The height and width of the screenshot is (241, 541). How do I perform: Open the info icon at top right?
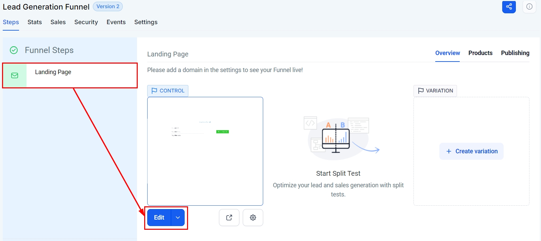point(529,6)
